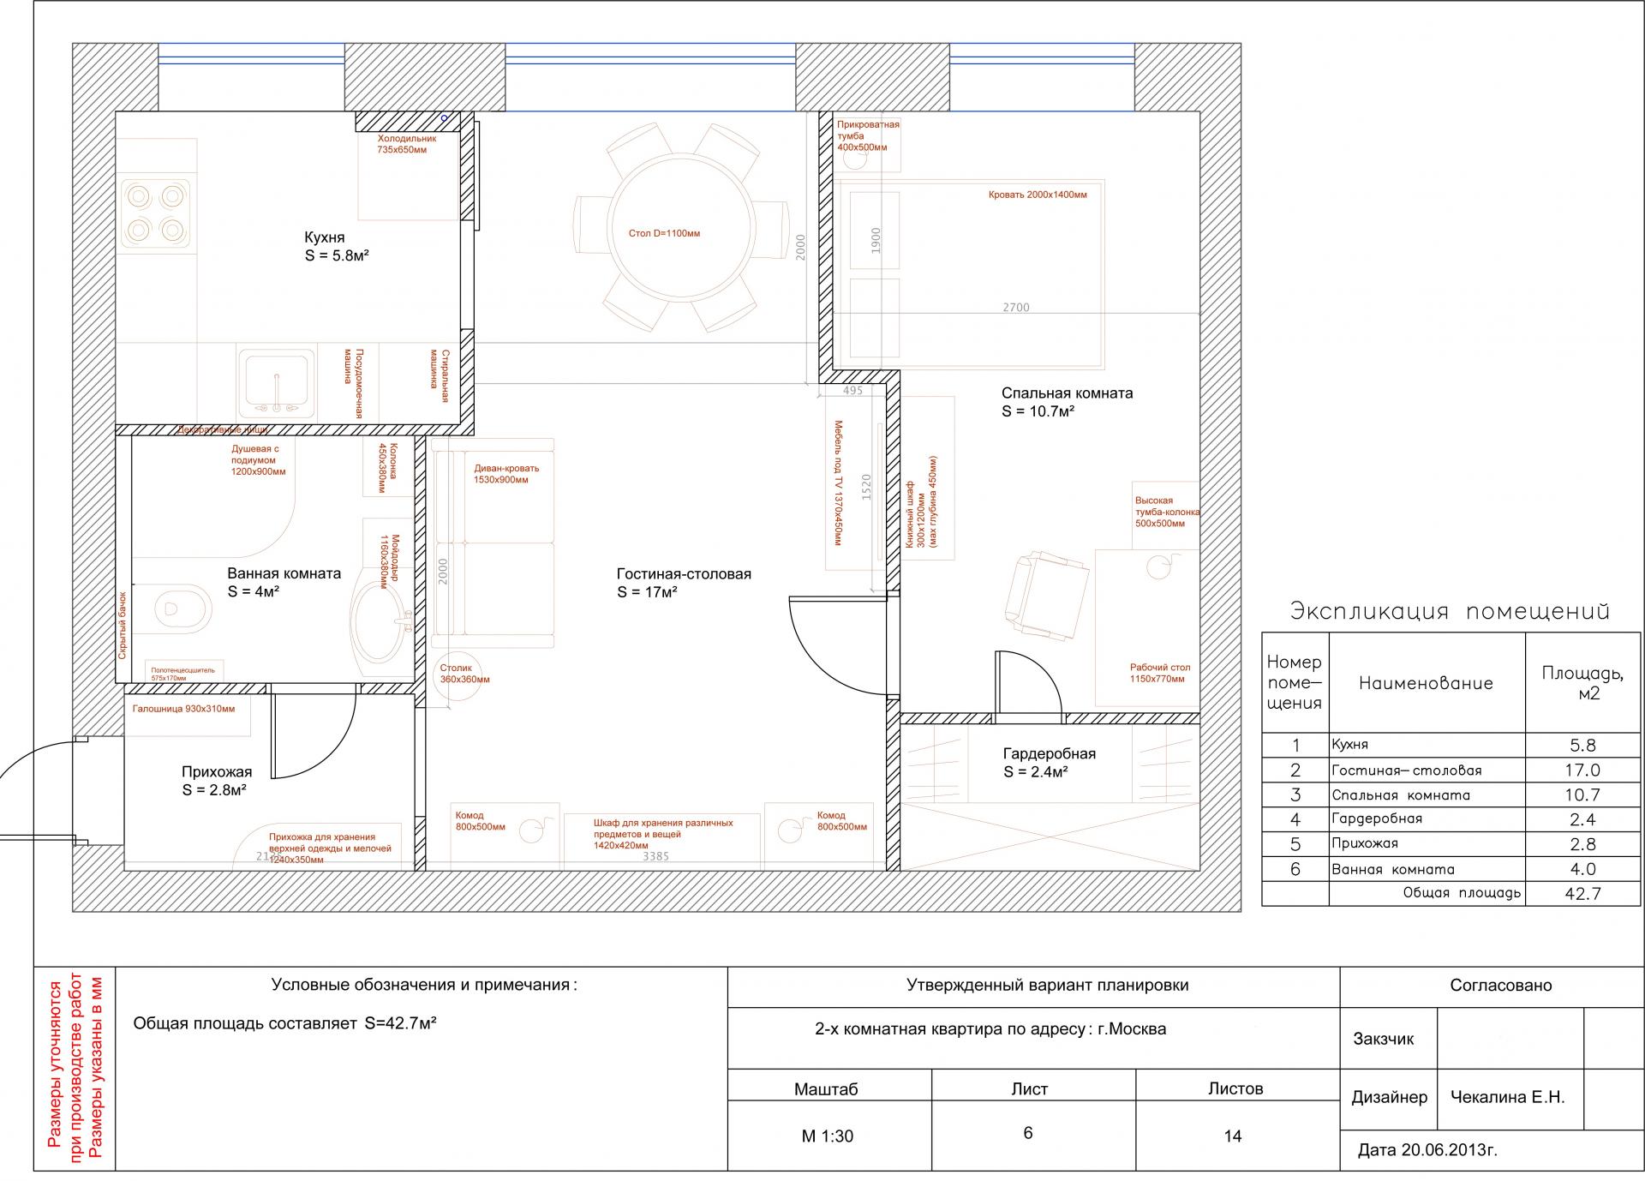Screen dimensions: 1645x1181
Task: Click the kitchen sink symbol
Action: (x=276, y=382)
